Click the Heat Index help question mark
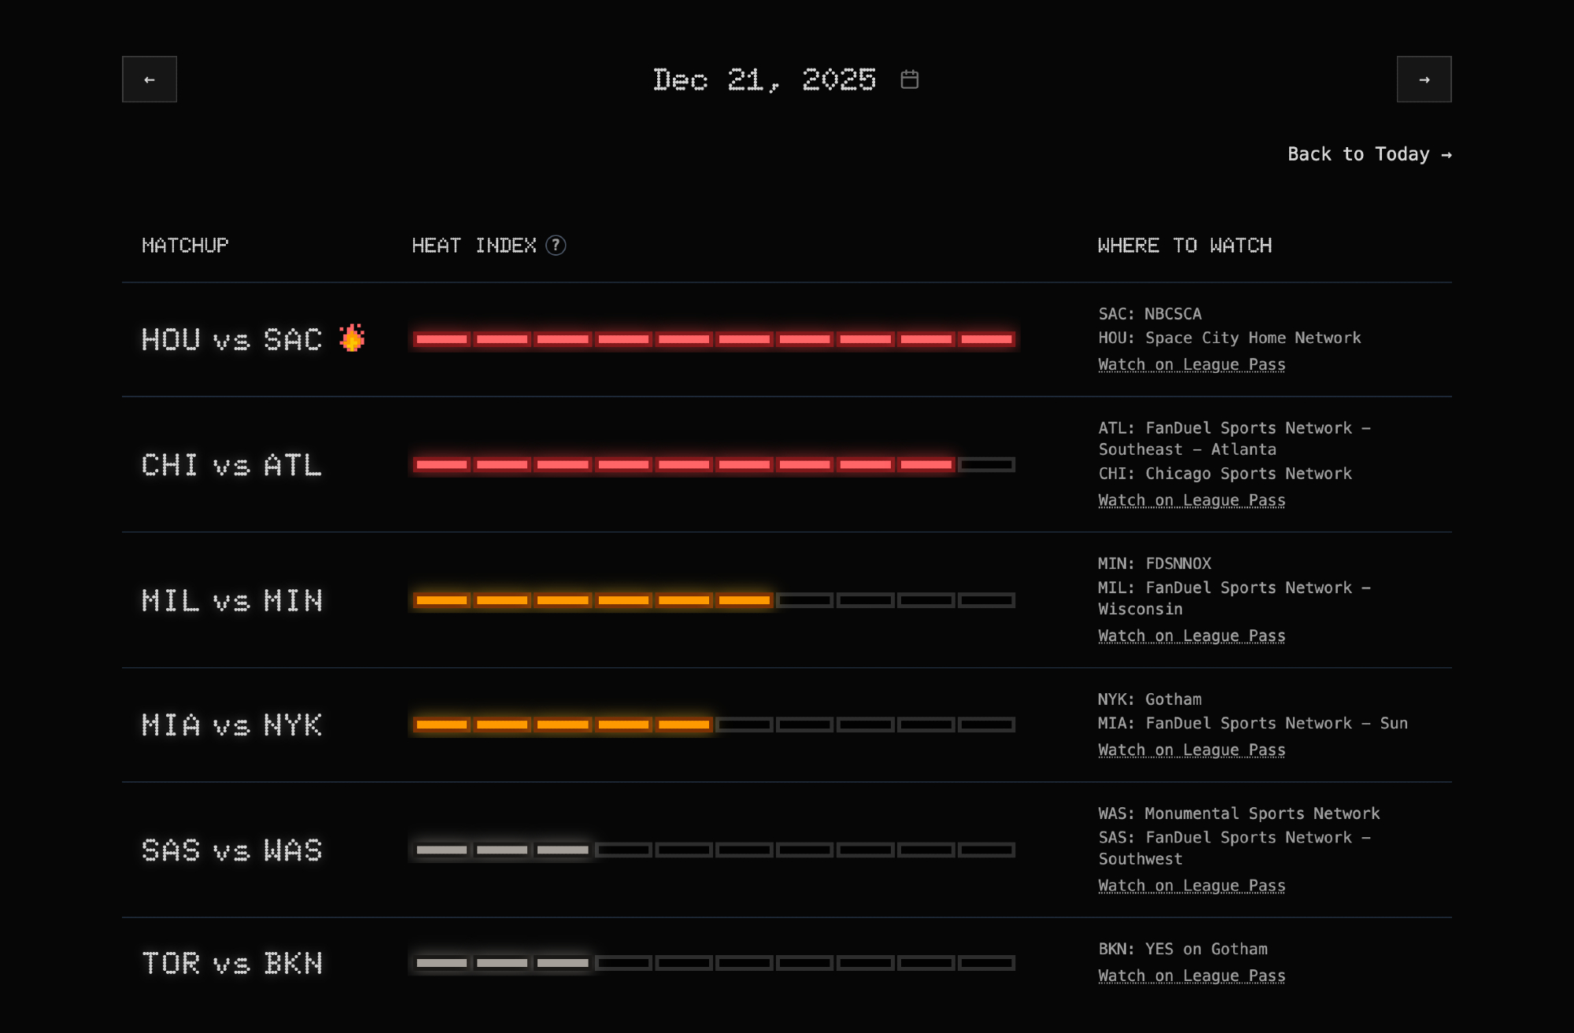1574x1033 pixels. pos(556,245)
